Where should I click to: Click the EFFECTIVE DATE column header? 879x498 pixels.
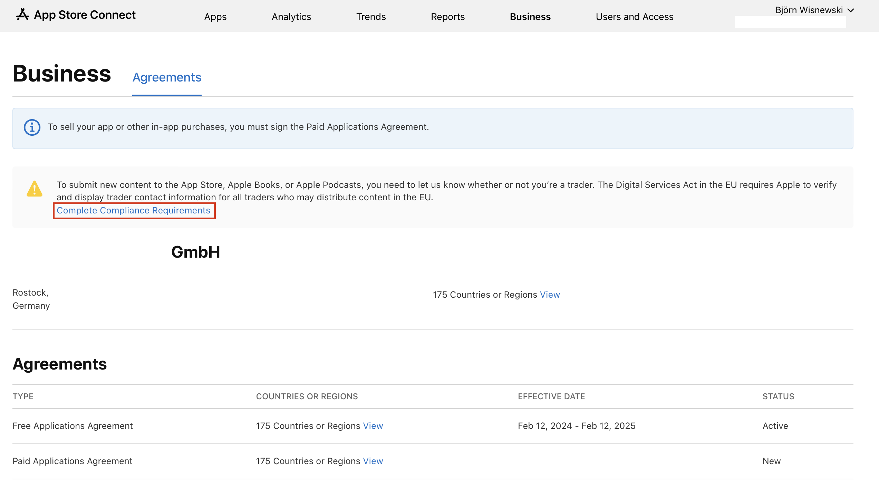pyautogui.click(x=551, y=396)
